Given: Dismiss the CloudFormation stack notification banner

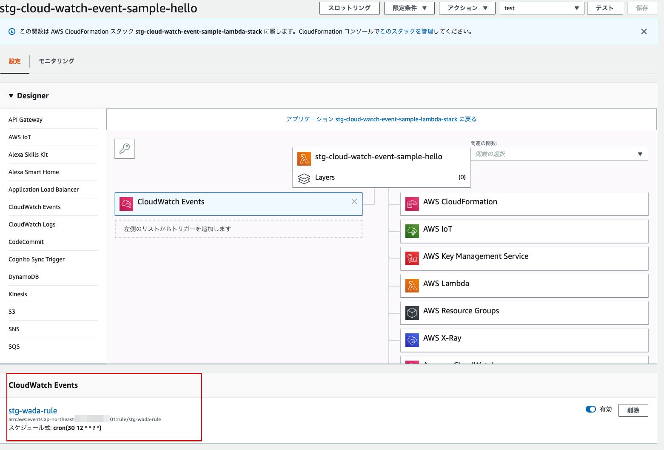Looking at the screenshot, I should tap(644, 31).
